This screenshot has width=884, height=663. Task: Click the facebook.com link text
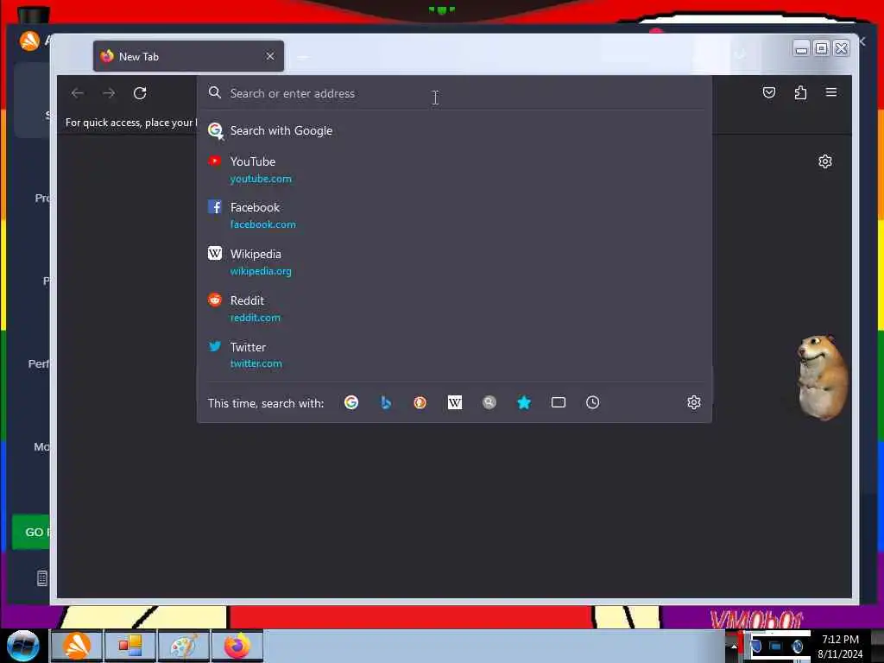pos(262,224)
